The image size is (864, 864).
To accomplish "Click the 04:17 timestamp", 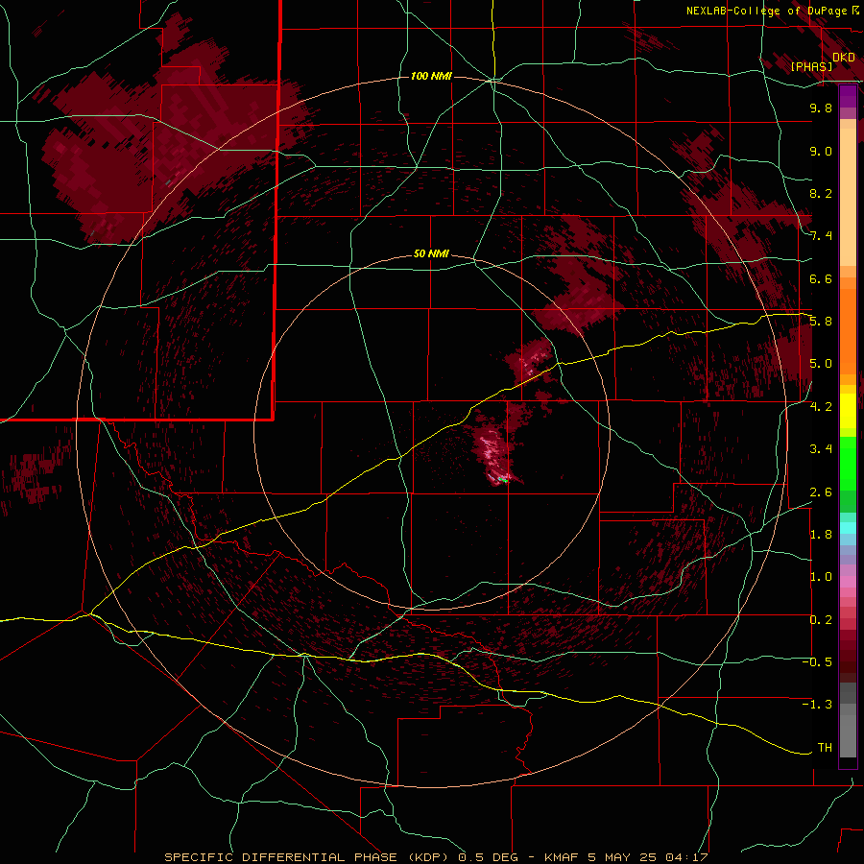I will tap(685, 857).
